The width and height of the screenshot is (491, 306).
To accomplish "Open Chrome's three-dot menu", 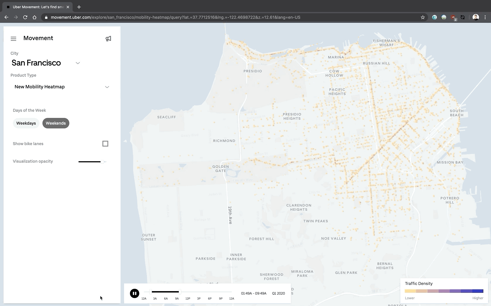I will point(485,17).
